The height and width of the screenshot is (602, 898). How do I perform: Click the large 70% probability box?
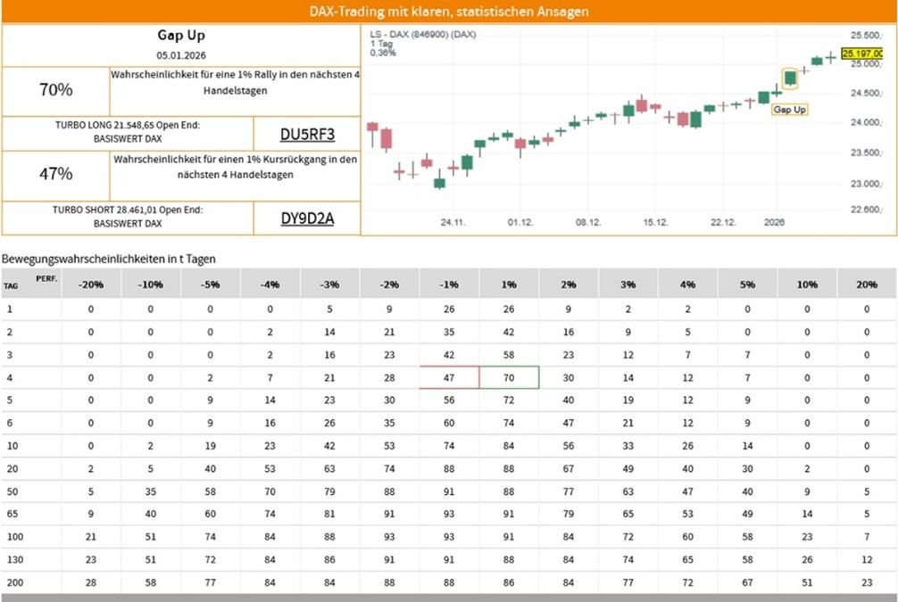click(55, 90)
